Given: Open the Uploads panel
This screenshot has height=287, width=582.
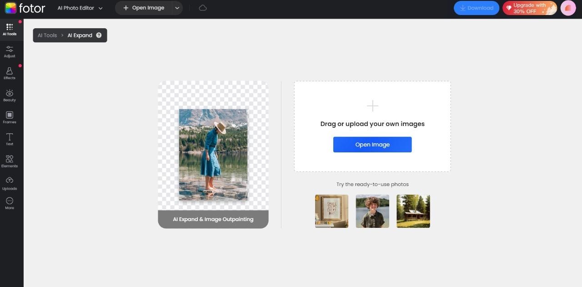Looking at the screenshot, I should [x=9, y=183].
